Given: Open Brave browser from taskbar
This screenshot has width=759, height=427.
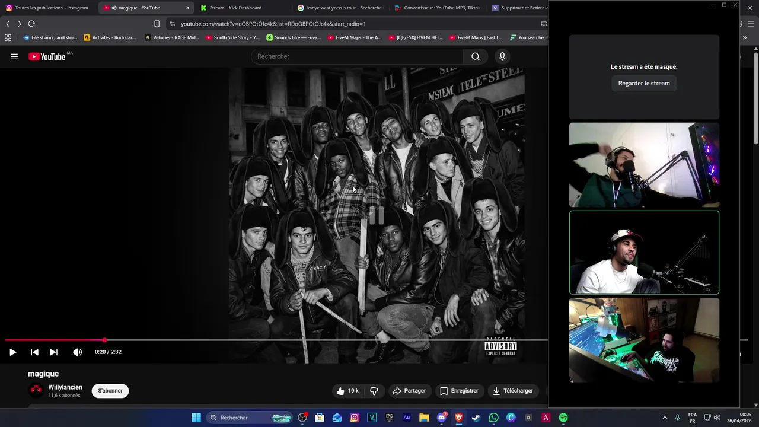Looking at the screenshot, I should (x=459, y=418).
